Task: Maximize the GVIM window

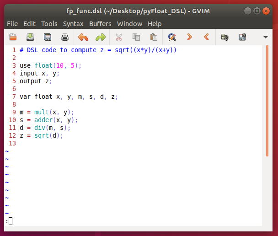Action: (257, 11)
